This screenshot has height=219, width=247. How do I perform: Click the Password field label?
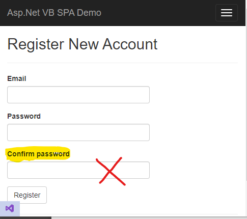[24, 116]
